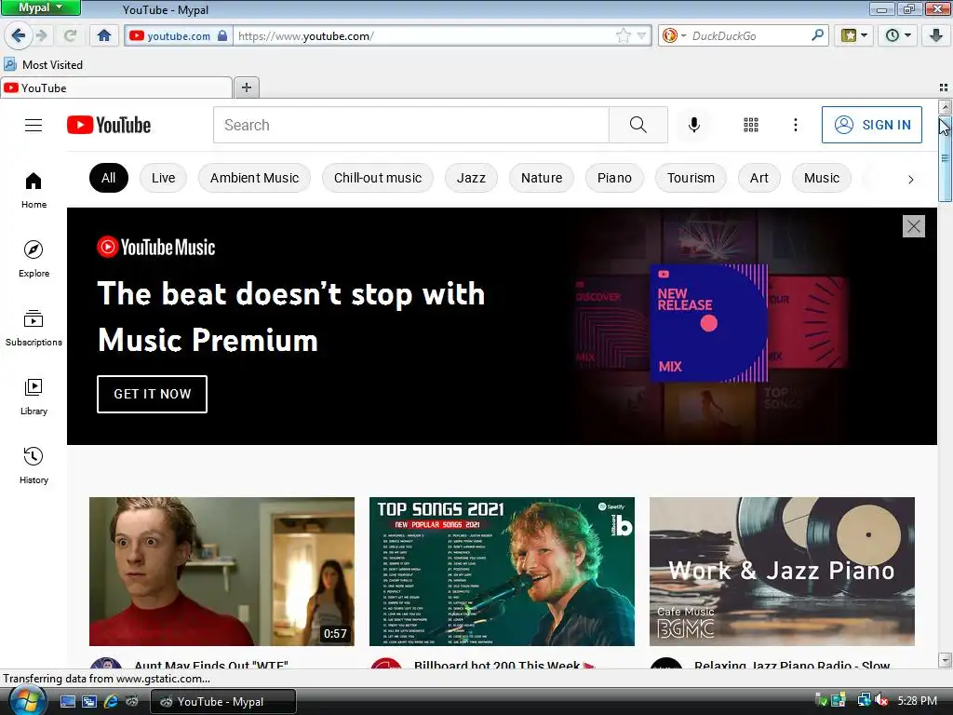The image size is (953, 715).
Task: Switch to the YouTube browser tab
Action: pos(116,88)
